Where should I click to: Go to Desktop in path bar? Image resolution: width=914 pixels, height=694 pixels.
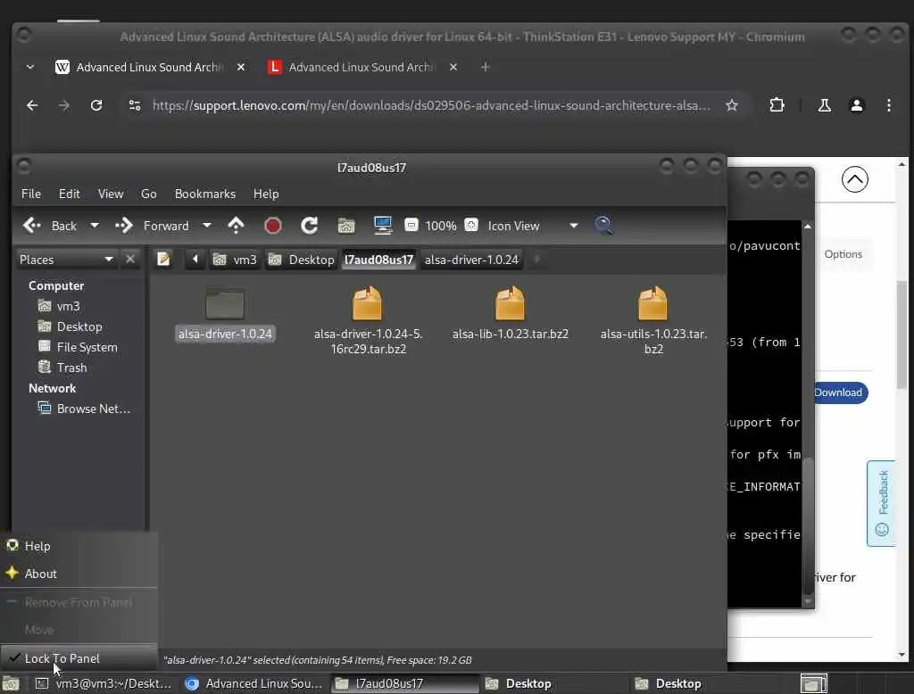point(302,260)
